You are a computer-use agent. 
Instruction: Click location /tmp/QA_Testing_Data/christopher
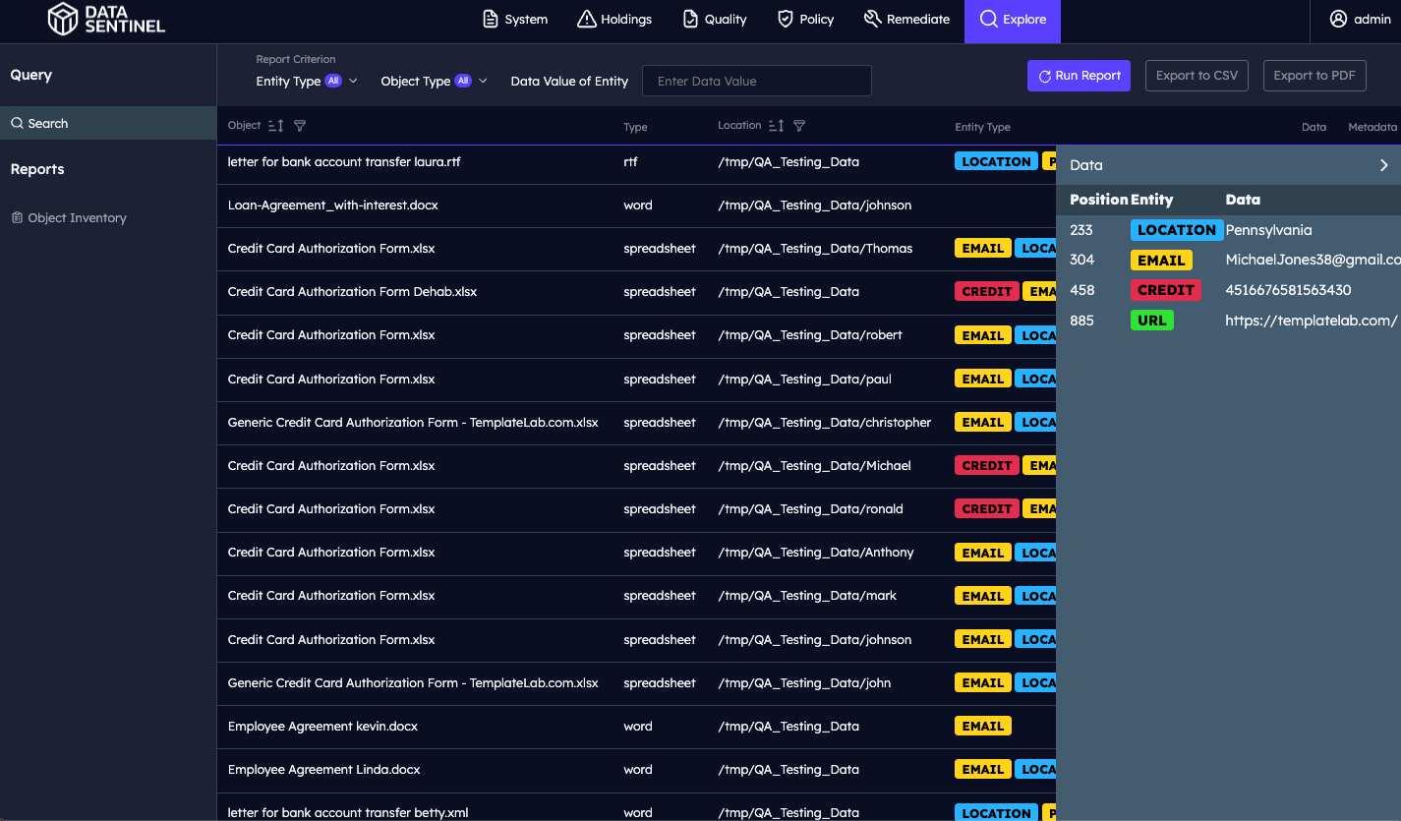click(824, 423)
